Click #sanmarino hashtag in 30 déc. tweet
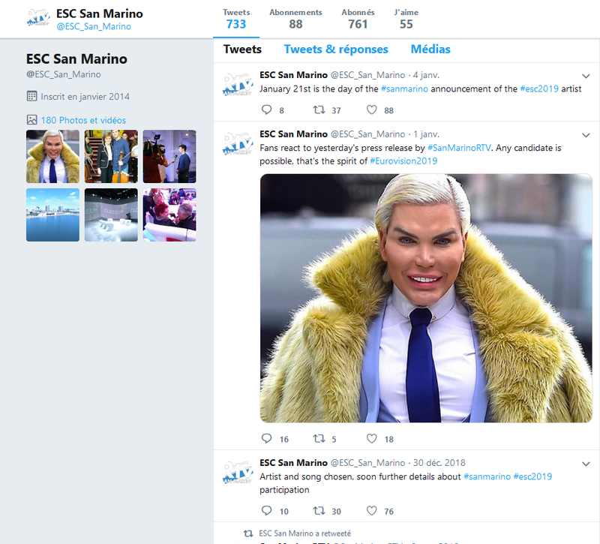 click(x=487, y=476)
